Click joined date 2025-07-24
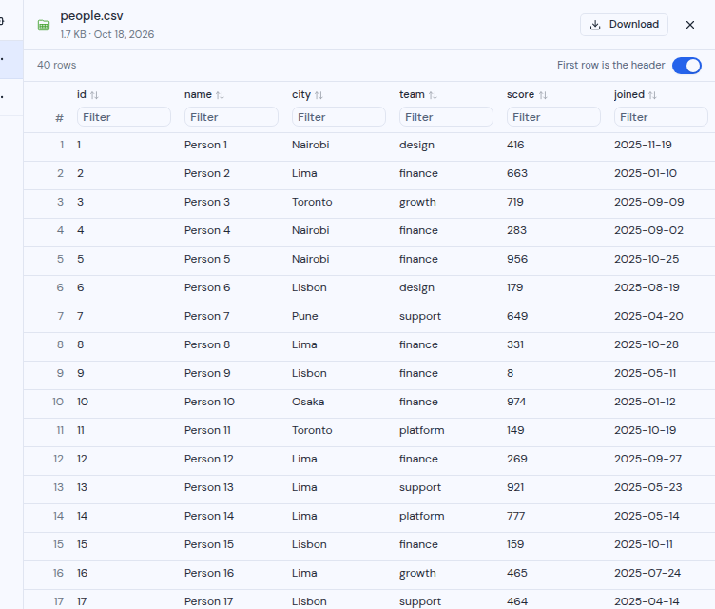Screen dimensions: 715x609 [x=647, y=573]
